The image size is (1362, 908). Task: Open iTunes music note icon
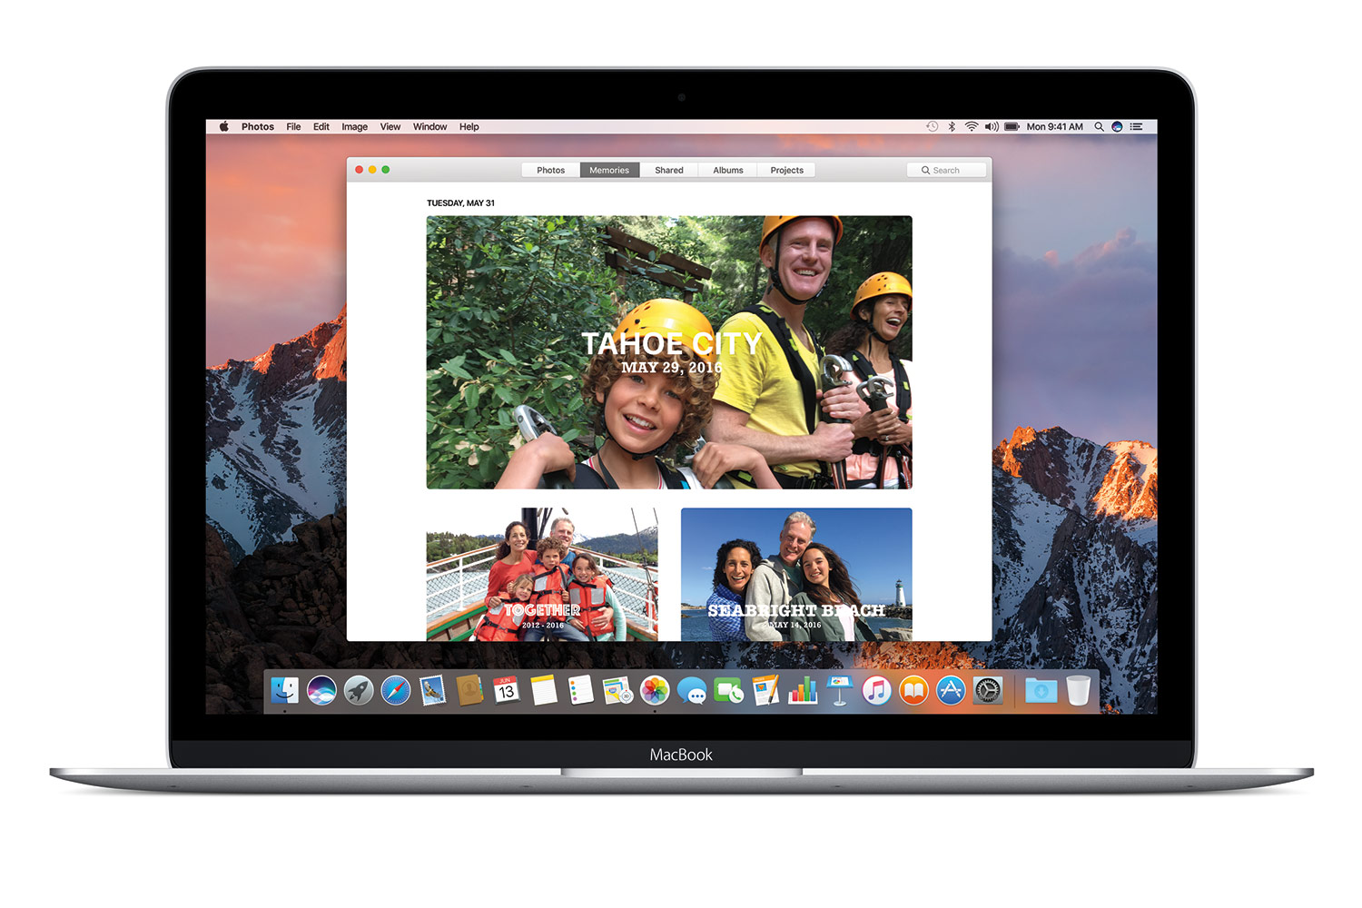click(876, 690)
